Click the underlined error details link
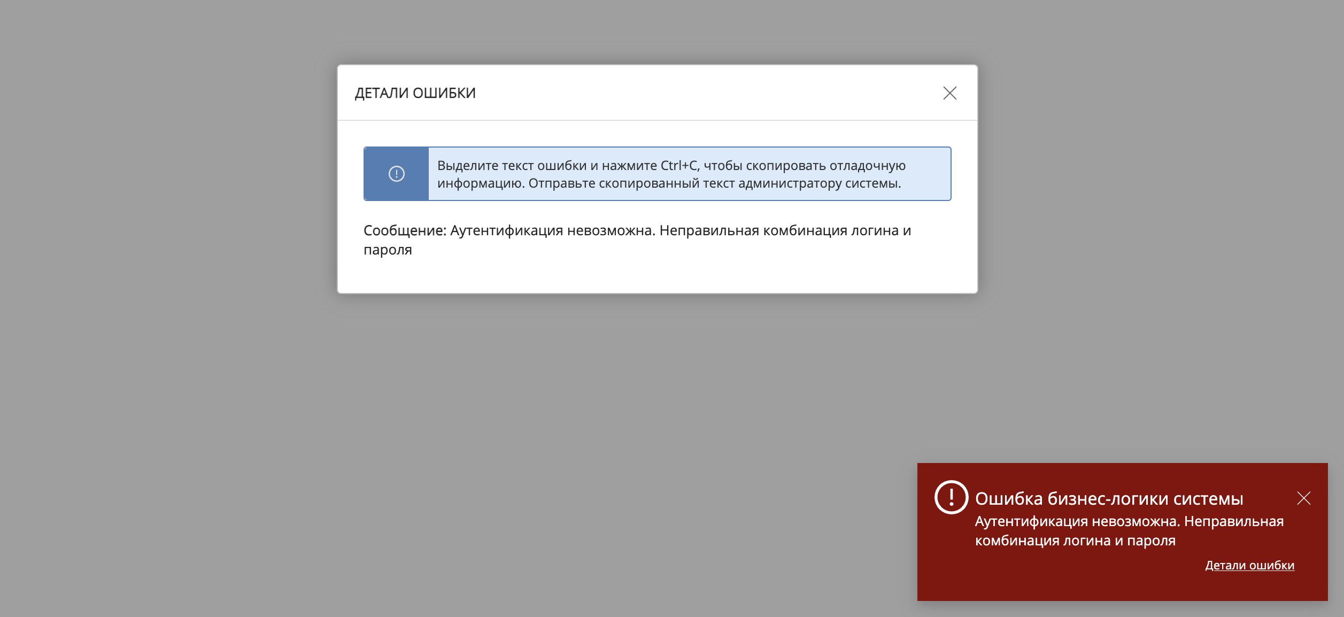1344x617 pixels. 1249,566
